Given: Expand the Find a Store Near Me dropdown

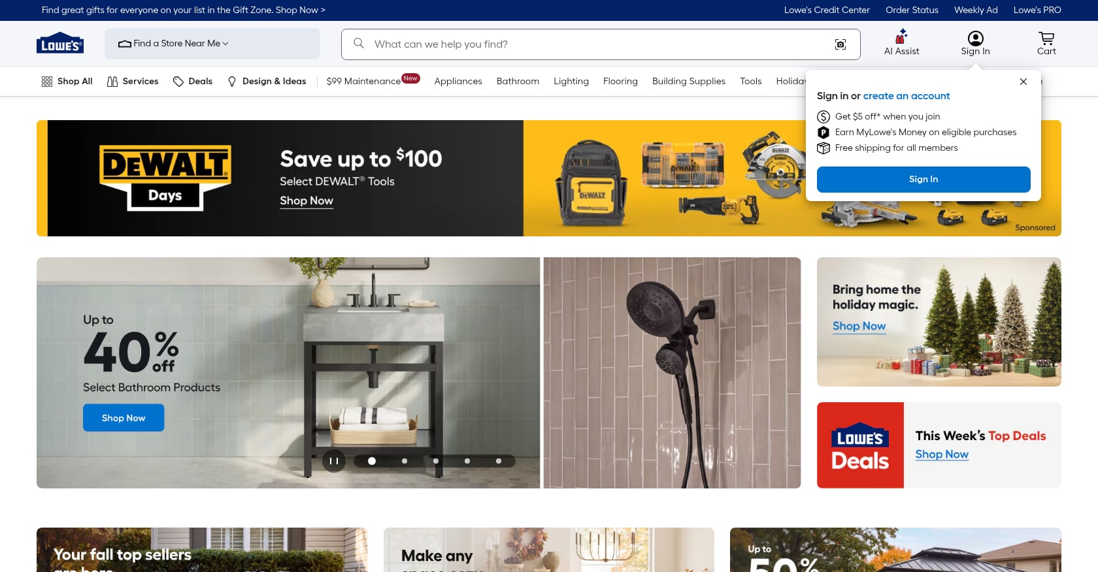Looking at the screenshot, I should 212,44.
